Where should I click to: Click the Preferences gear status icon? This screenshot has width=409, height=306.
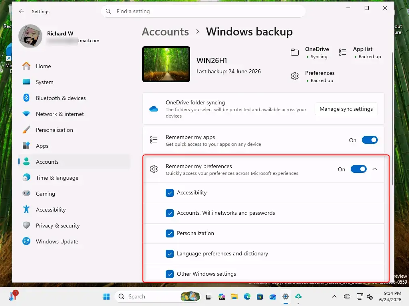click(x=295, y=76)
